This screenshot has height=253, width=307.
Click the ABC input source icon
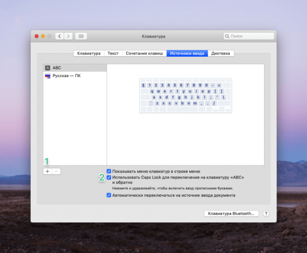tap(48, 68)
